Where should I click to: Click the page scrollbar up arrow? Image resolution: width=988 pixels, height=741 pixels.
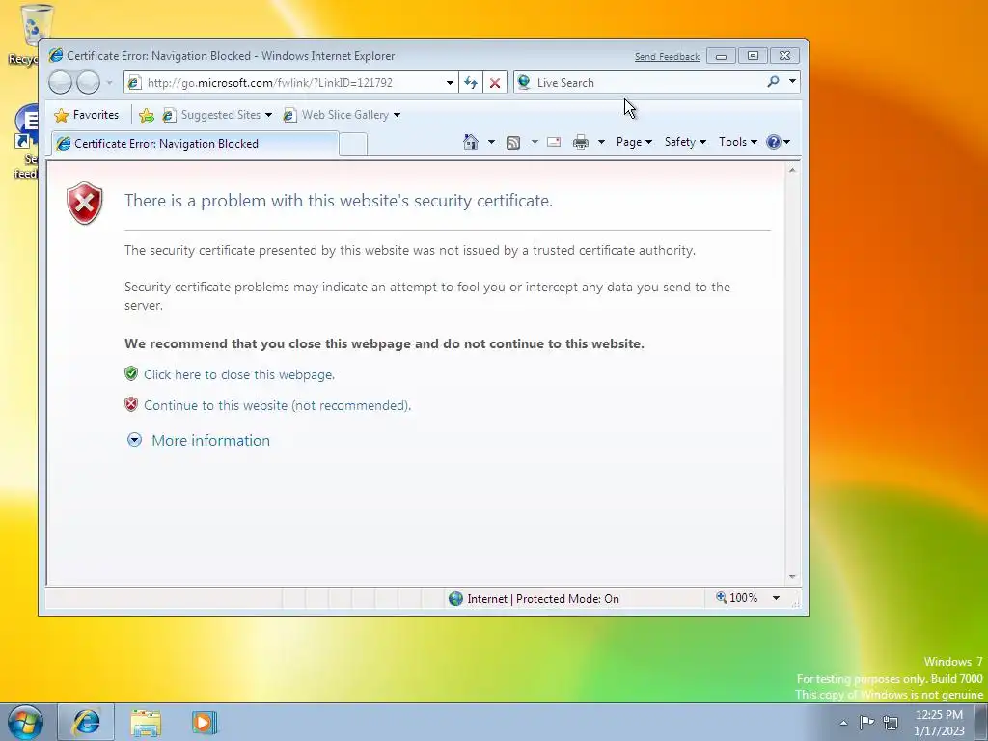793,170
